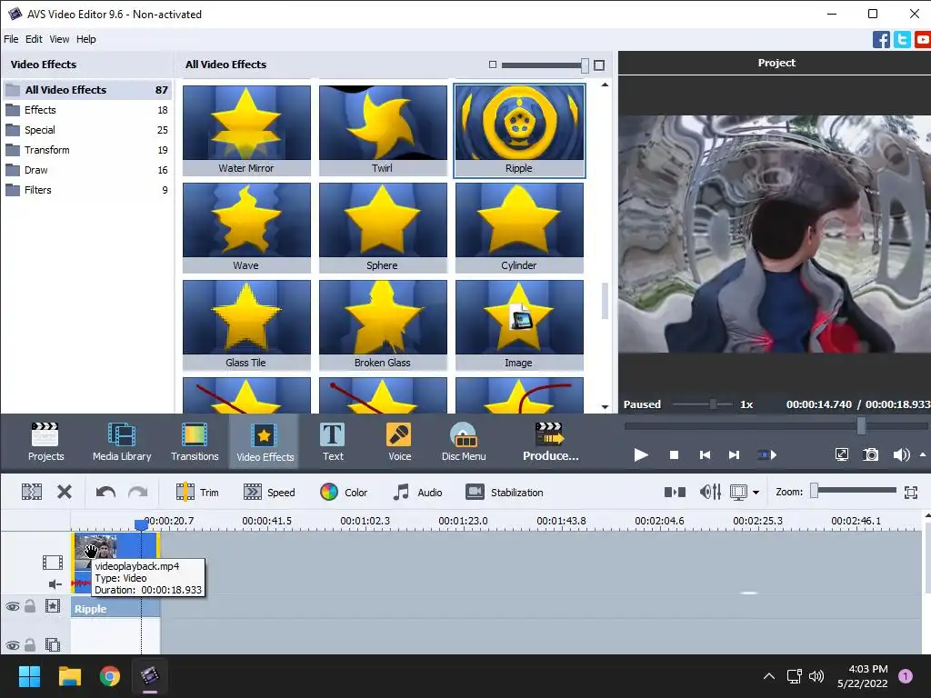Choose the Twirl effect
Viewport: 931px width, 698px height.
383,130
